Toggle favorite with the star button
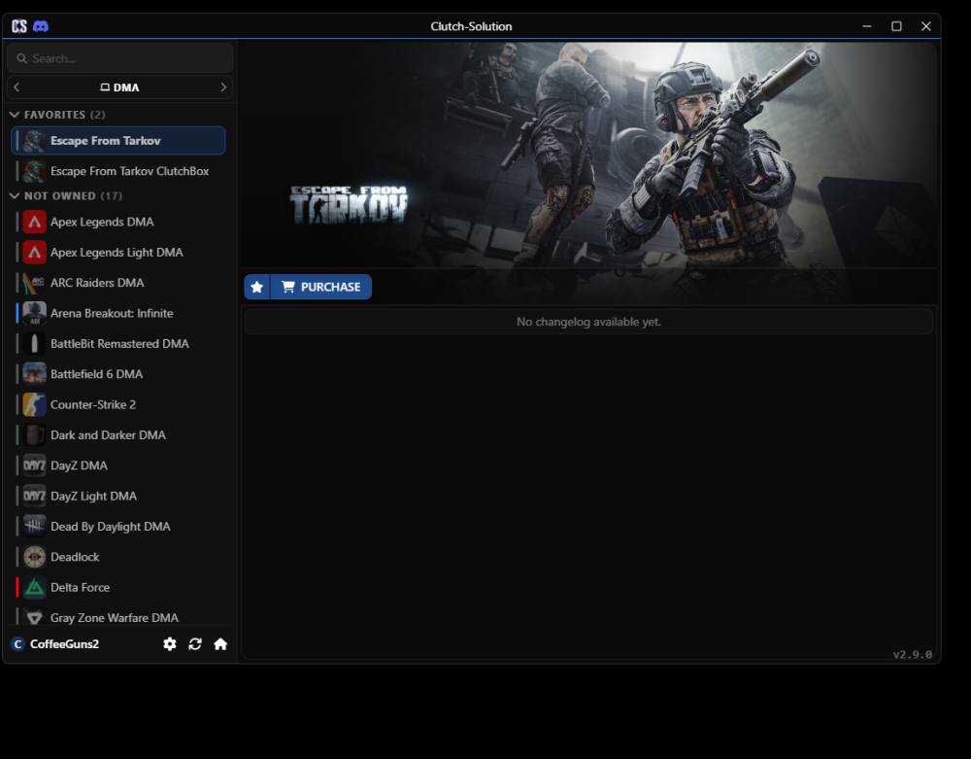 pos(257,287)
